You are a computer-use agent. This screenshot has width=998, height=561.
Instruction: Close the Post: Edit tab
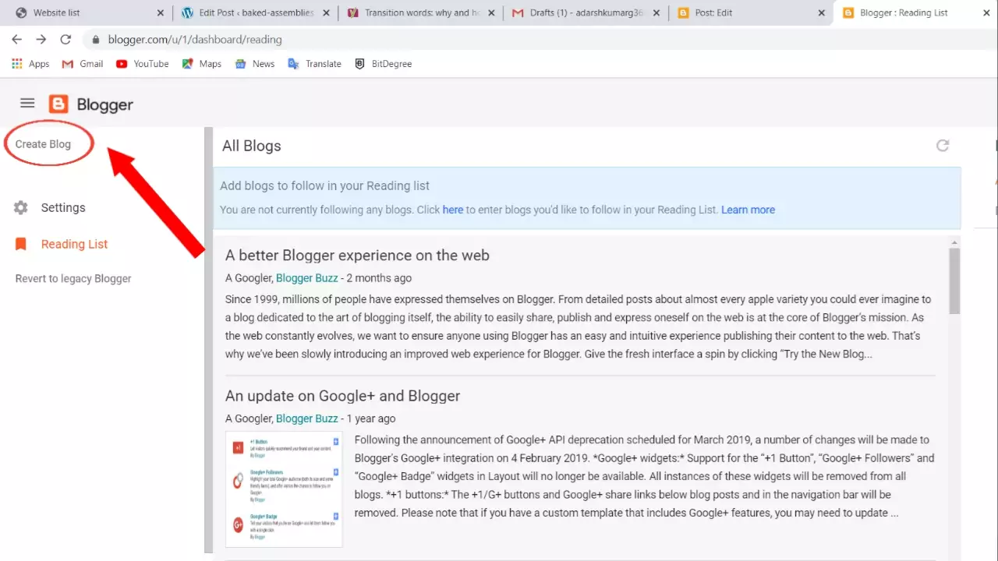(821, 13)
